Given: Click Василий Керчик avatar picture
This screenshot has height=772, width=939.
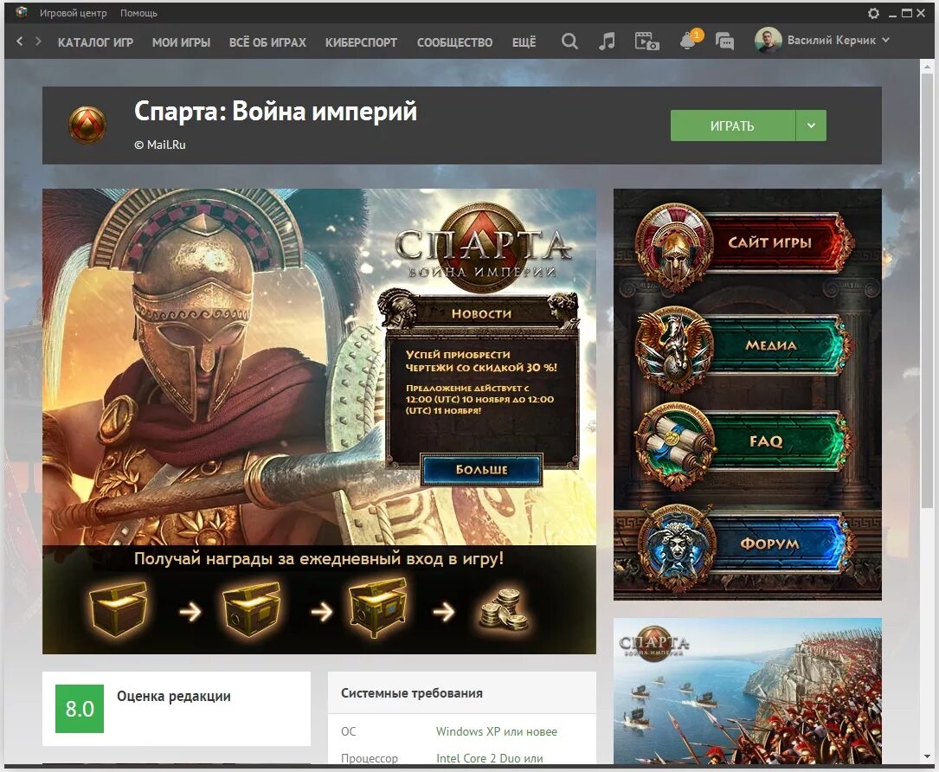Looking at the screenshot, I should coord(768,40).
